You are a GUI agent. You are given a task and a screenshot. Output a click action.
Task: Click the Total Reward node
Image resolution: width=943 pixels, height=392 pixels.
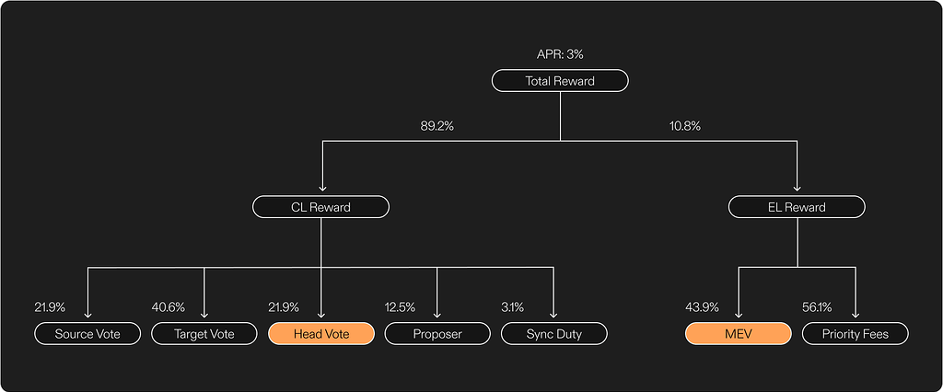pyautogui.click(x=560, y=81)
